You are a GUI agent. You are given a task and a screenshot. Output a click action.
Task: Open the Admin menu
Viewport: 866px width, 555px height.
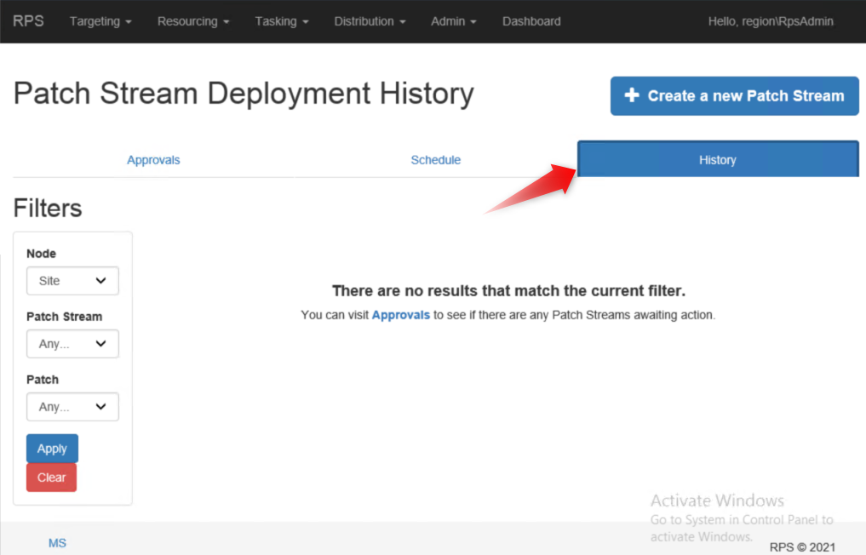click(453, 21)
